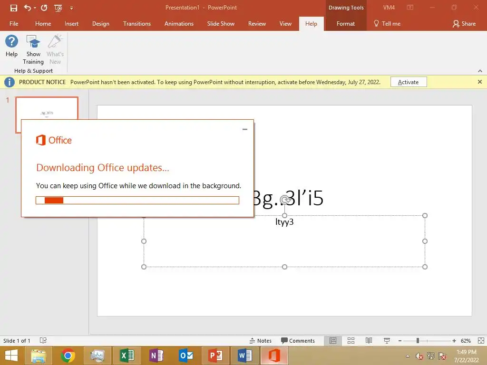Click the subtitle text 'ltyy3'
The width and height of the screenshot is (487, 365).
tap(284, 222)
